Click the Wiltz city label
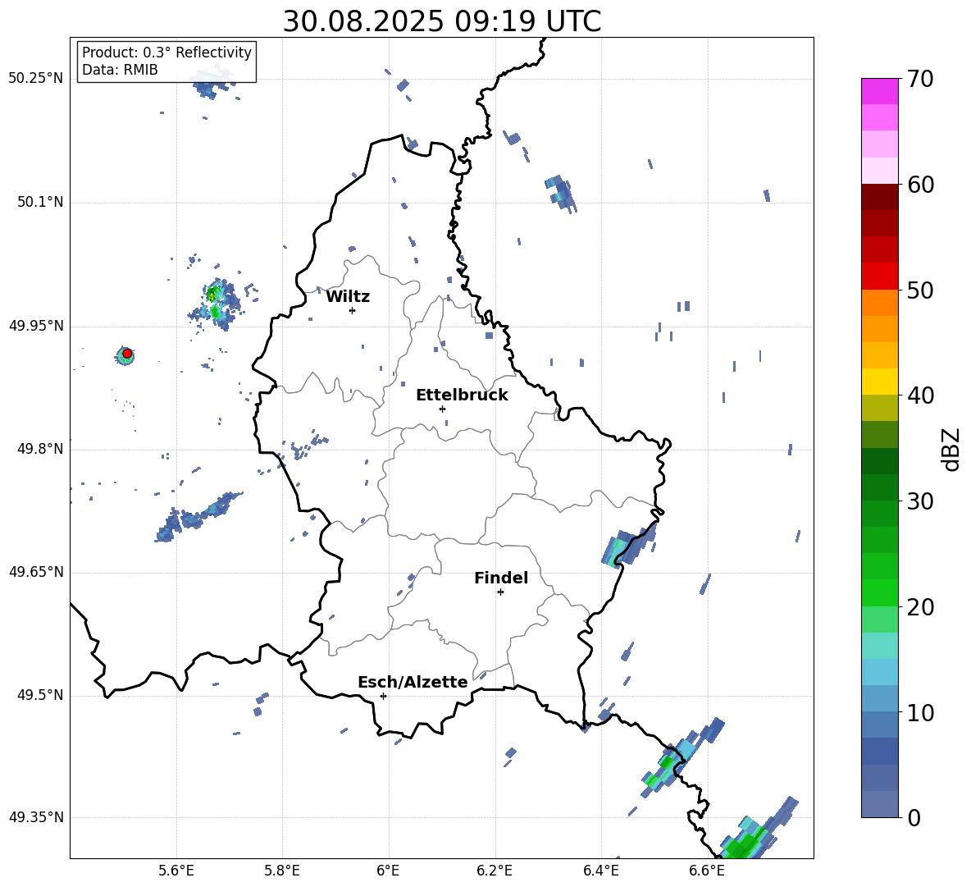 348,297
